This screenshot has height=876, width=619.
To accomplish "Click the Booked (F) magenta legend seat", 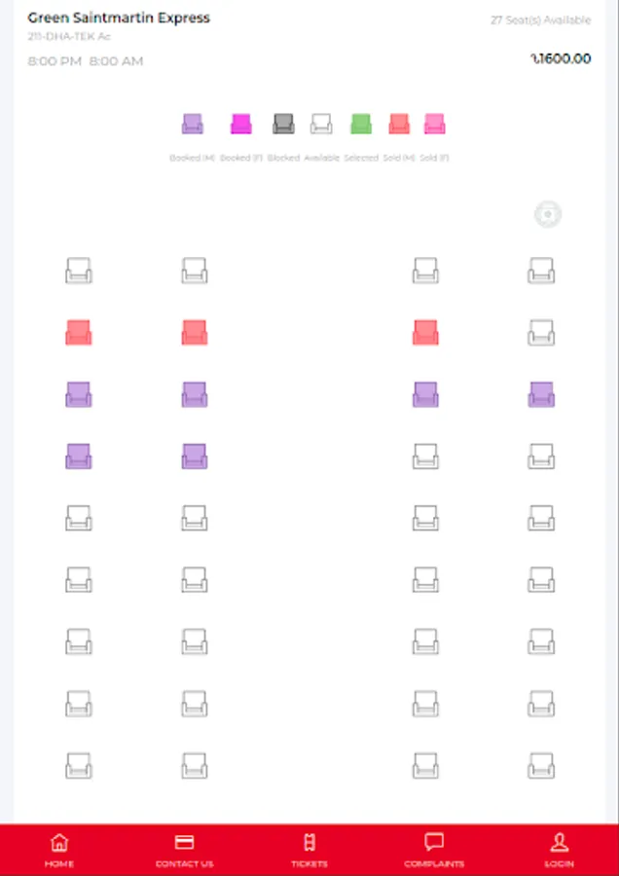I will point(240,125).
